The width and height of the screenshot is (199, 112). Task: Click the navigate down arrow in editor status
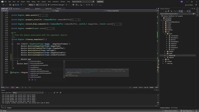(x=25, y=87)
